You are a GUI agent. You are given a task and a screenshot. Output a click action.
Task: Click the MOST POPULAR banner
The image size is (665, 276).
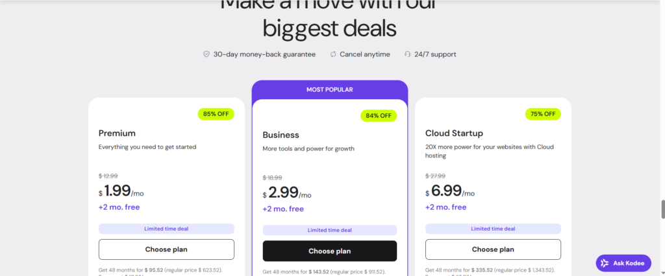(330, 89)
